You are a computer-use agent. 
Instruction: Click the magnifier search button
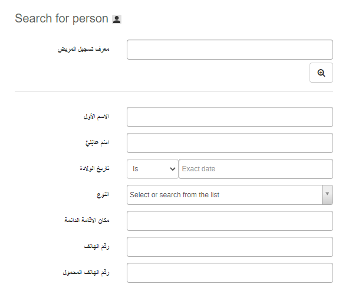tap(321, 73)
